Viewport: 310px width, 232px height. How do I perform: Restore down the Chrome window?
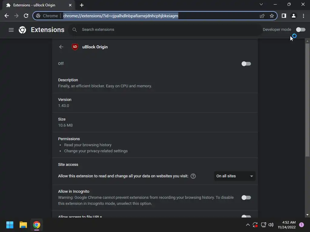(x=289, y=4)
